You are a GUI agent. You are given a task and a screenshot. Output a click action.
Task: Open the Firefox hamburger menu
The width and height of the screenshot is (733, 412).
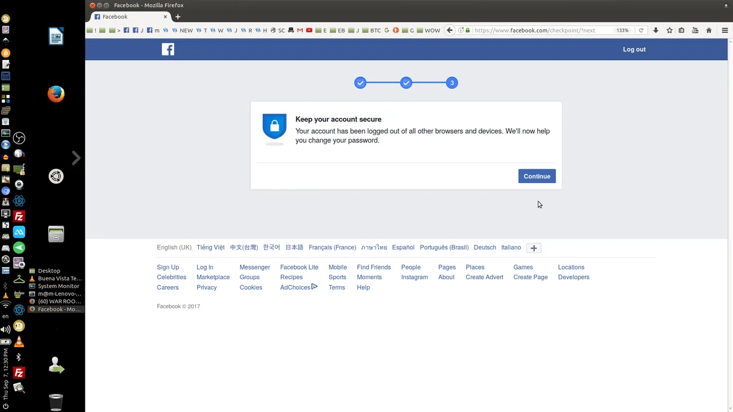[x=725, y=30]
